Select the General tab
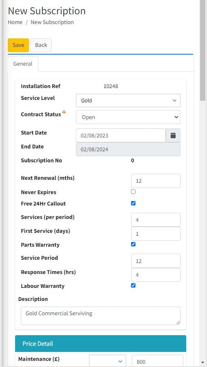This screenshot has height=367, width=207. point(23,64)
